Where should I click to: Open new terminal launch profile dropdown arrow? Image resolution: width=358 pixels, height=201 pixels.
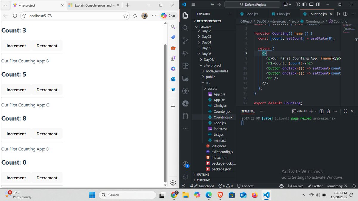point(315,111)
